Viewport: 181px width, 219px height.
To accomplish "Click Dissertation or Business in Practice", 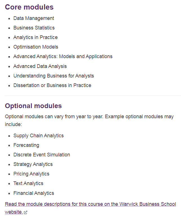I will (x=52, y=85).
